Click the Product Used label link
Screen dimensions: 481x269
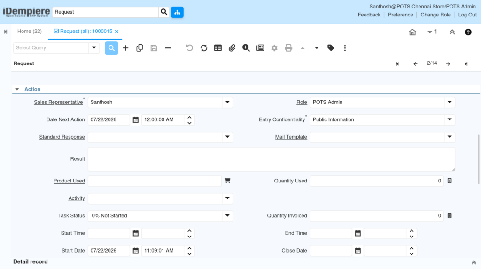[x=69, y=181]
